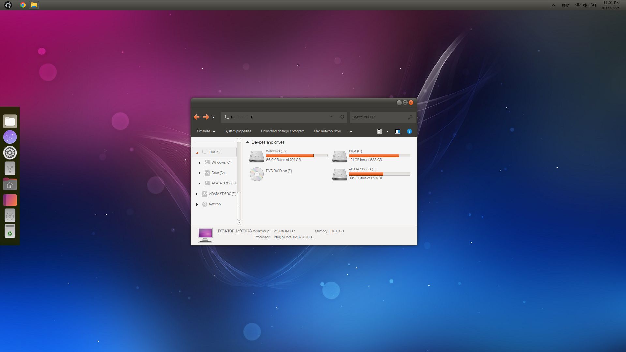Open Chrome from the top taskbar
This screenshot has height=352, width=626.
[x=23, y=5]
